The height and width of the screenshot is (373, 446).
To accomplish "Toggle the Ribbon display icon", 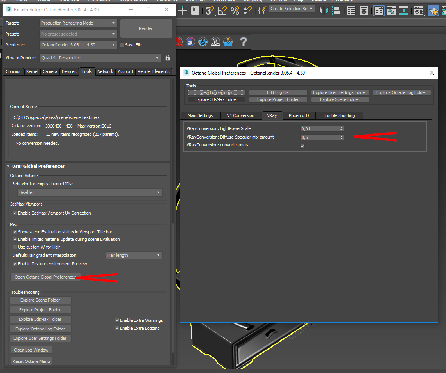I will click(379, 11).
